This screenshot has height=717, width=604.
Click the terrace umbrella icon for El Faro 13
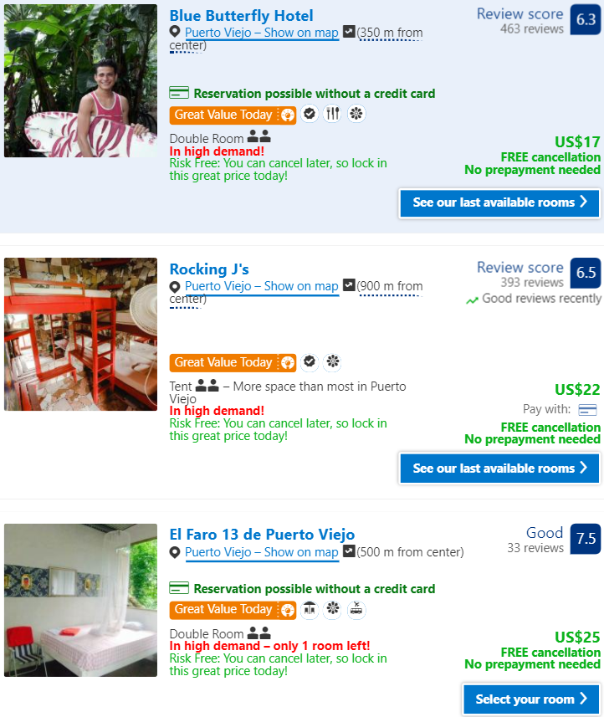click(x=310, y=609)
